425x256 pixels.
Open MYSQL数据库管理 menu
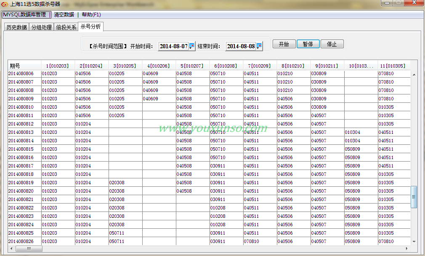click(x=26, y=15)
